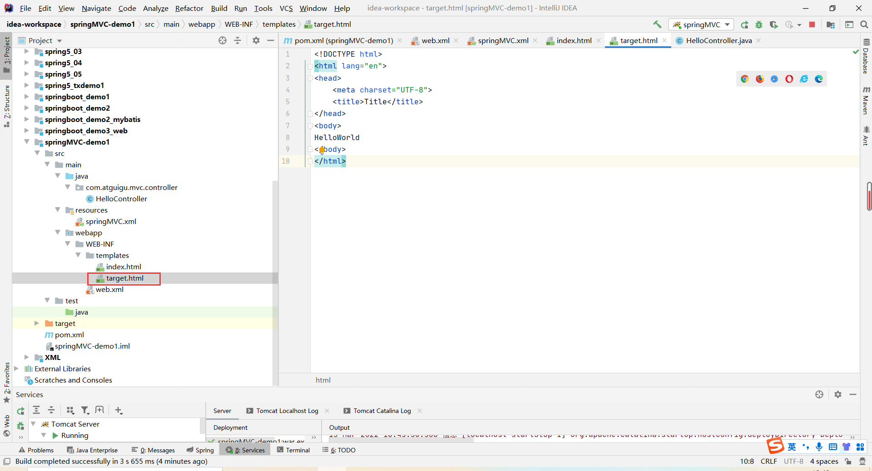Change CRLF line separator in status bar
Viewport: 872px width, 471px height.
(768, 461)
